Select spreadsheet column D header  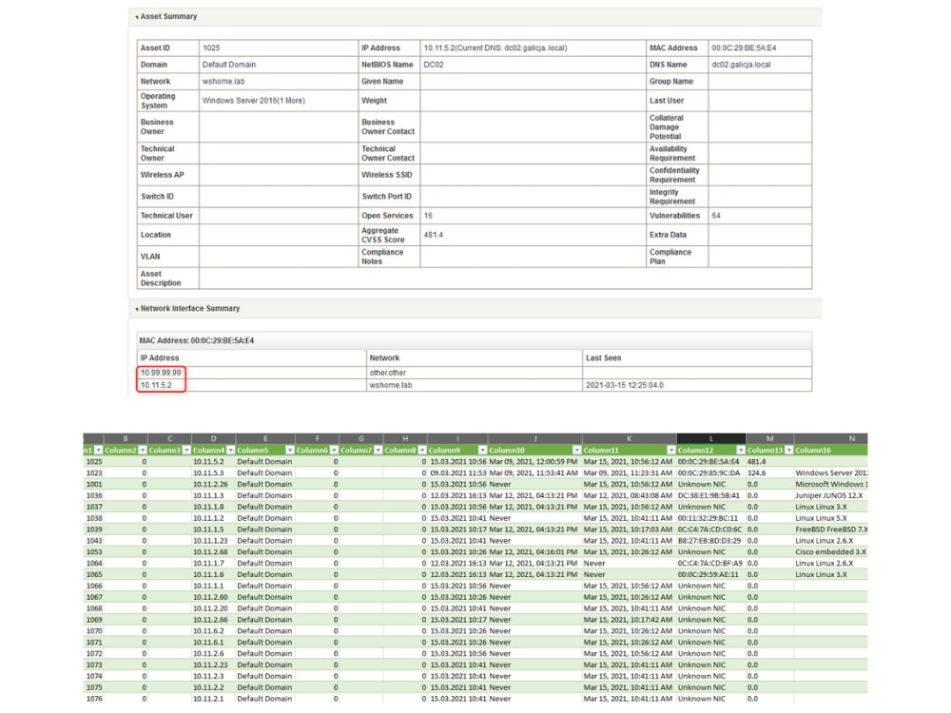pos(212,438)
